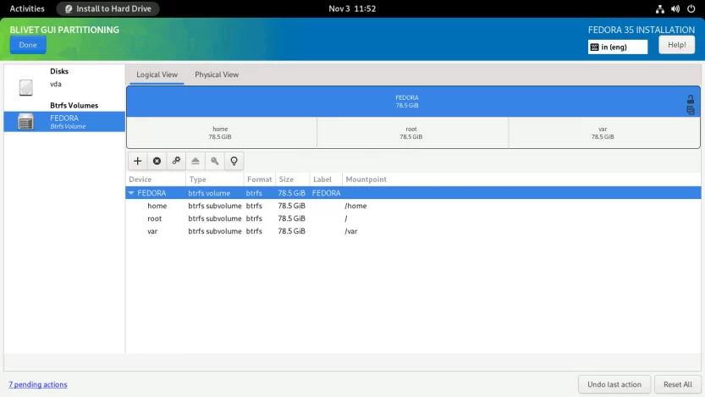
Task: Unmount the selected device with the eject icon
Action: pos(196,161)
